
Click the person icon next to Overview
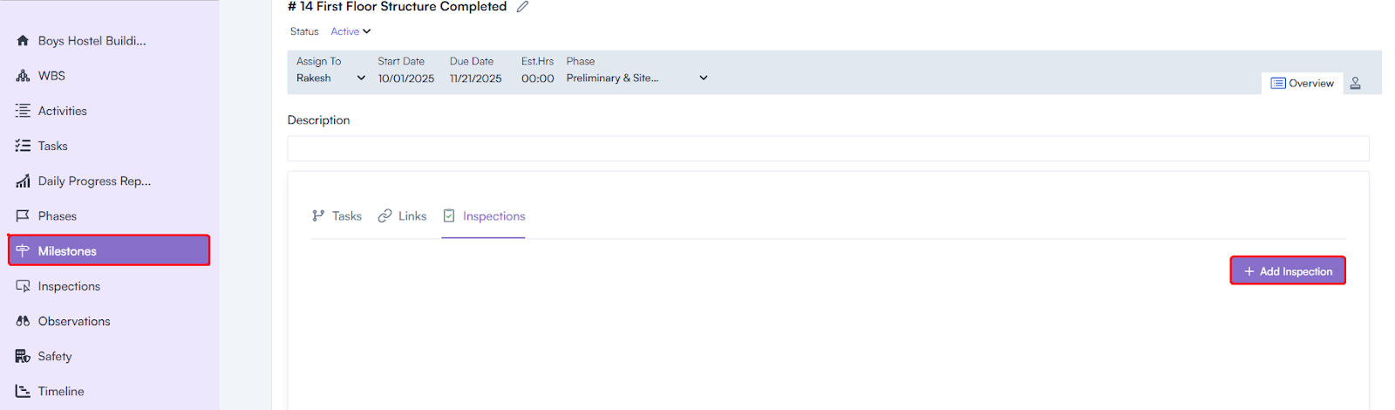pyautogui.click(x=1355, y=84)
